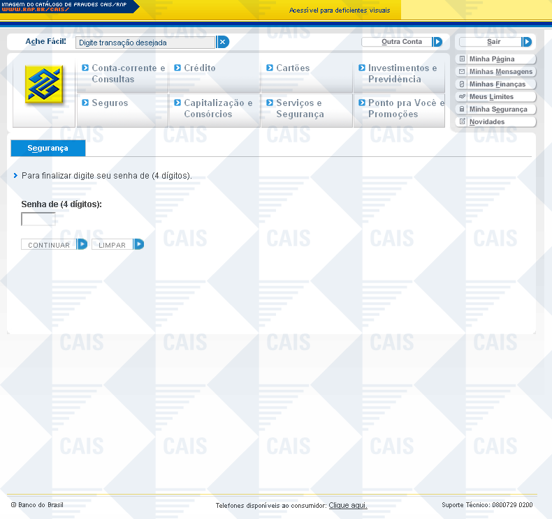Click the Minha Segurança padlock icon
552x519 pixels.
[462, 110]
